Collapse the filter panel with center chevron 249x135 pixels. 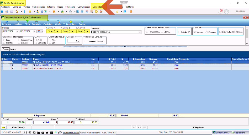click(x=125, y=46)
